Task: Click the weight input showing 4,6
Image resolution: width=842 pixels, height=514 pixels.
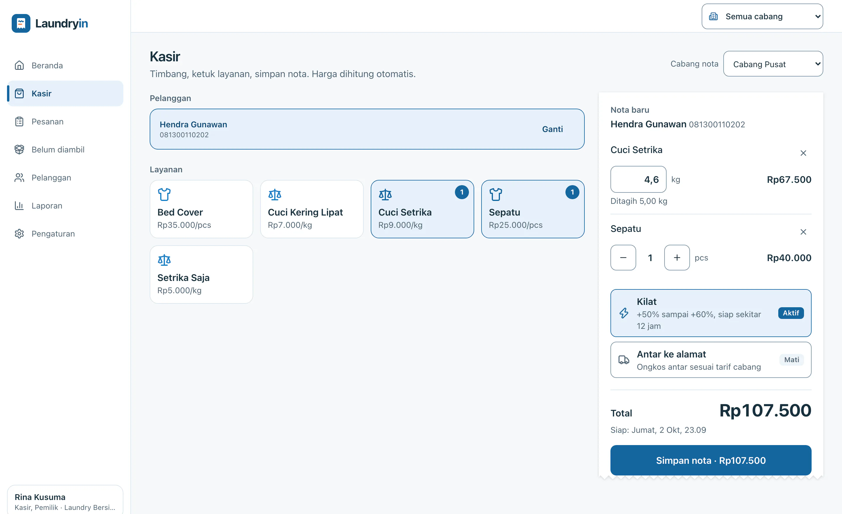Action: [638, 180]
